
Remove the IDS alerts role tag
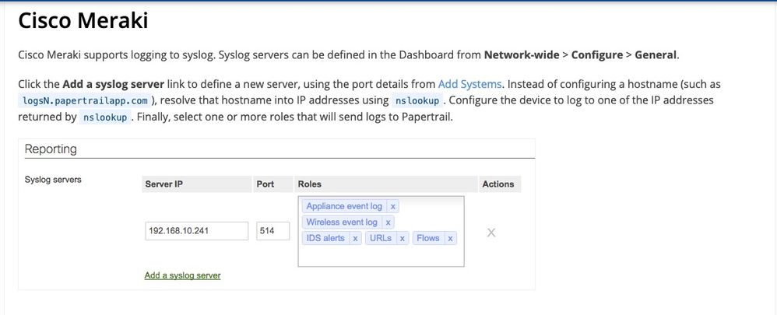click(355, 238)
